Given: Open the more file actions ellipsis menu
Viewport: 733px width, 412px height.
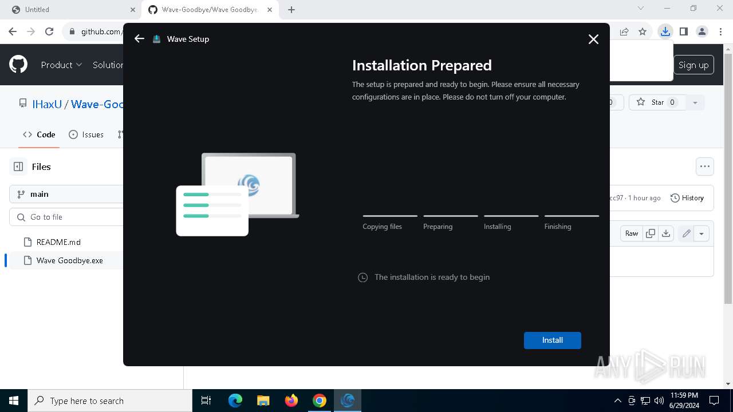Looking at the screenshot, I should pos(705,167).
